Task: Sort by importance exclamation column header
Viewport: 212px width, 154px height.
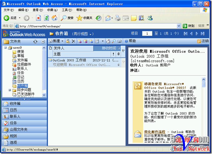Action: pyautogui.click(x=113, y=54)
